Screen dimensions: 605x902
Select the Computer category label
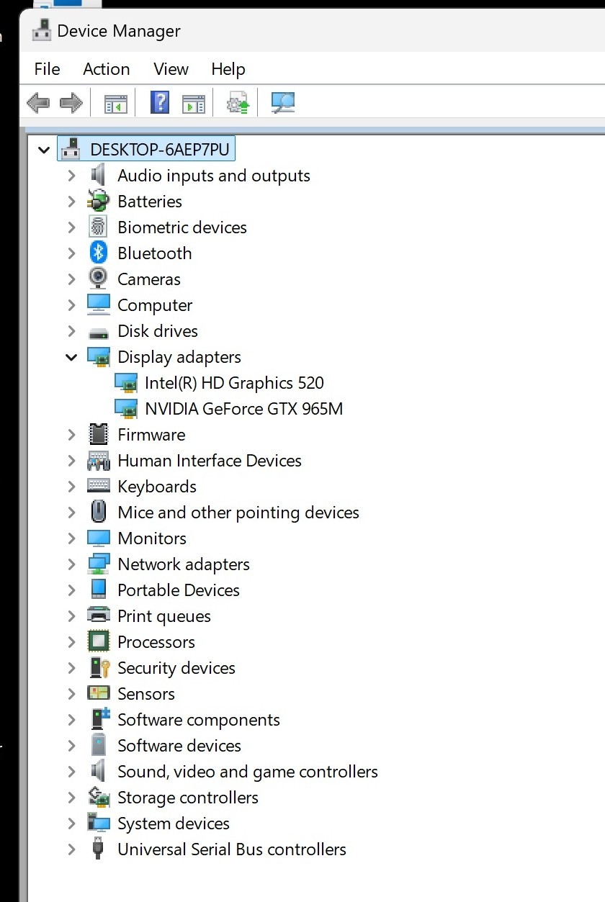coord(155,305)
